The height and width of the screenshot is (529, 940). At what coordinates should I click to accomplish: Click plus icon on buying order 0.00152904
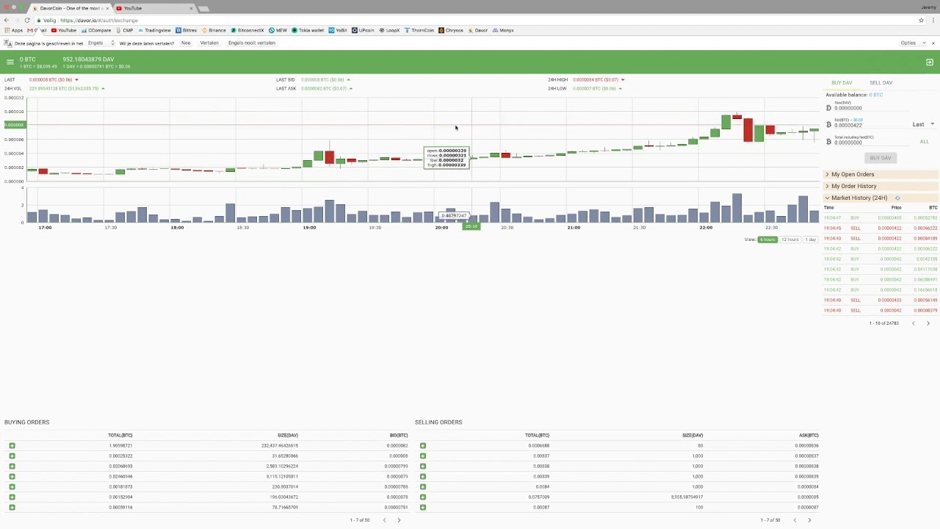(12, 497)
